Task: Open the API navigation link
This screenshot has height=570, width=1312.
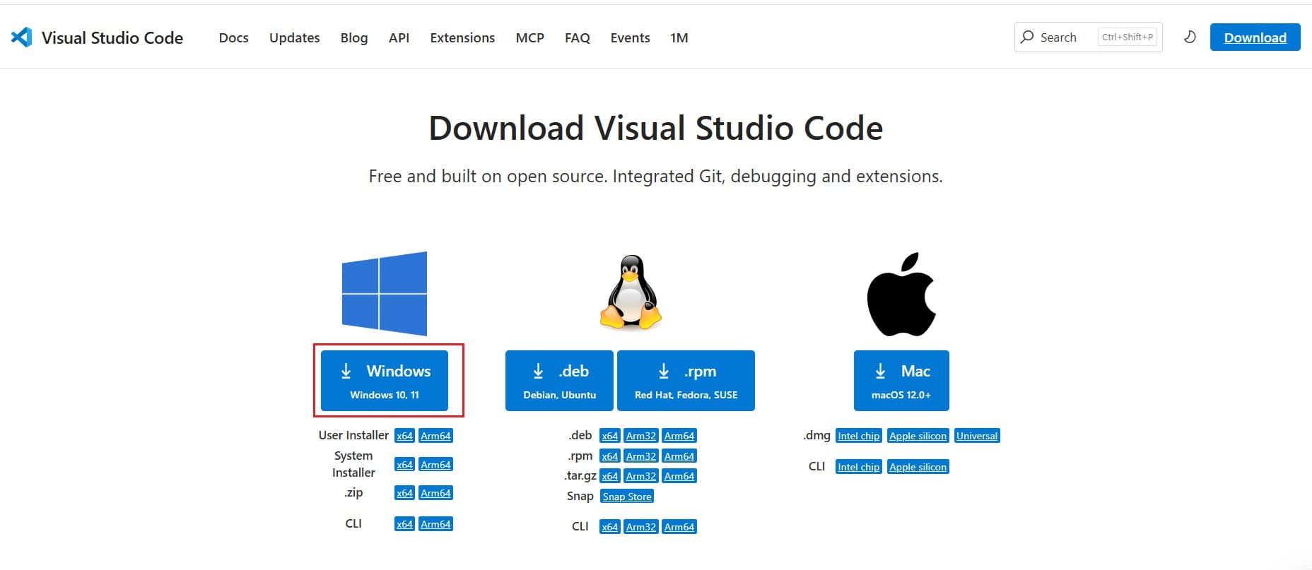Action: pyautogui.click(x=399, y=37)
